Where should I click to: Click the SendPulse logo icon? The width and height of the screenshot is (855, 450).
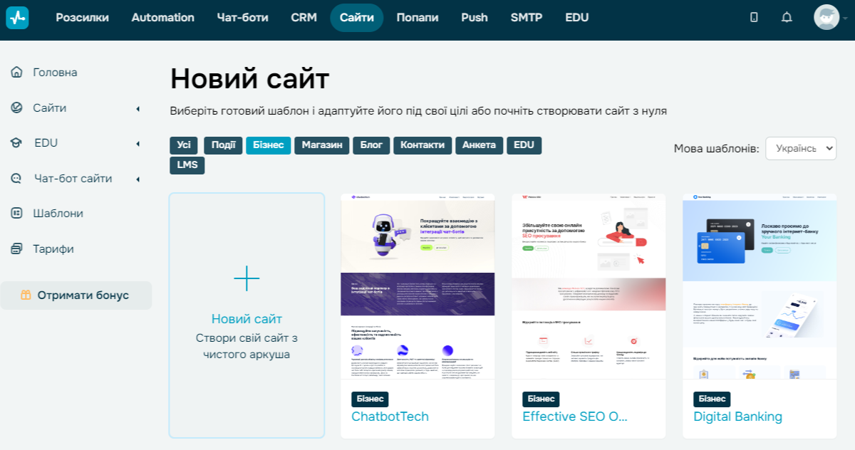(17, 17)
